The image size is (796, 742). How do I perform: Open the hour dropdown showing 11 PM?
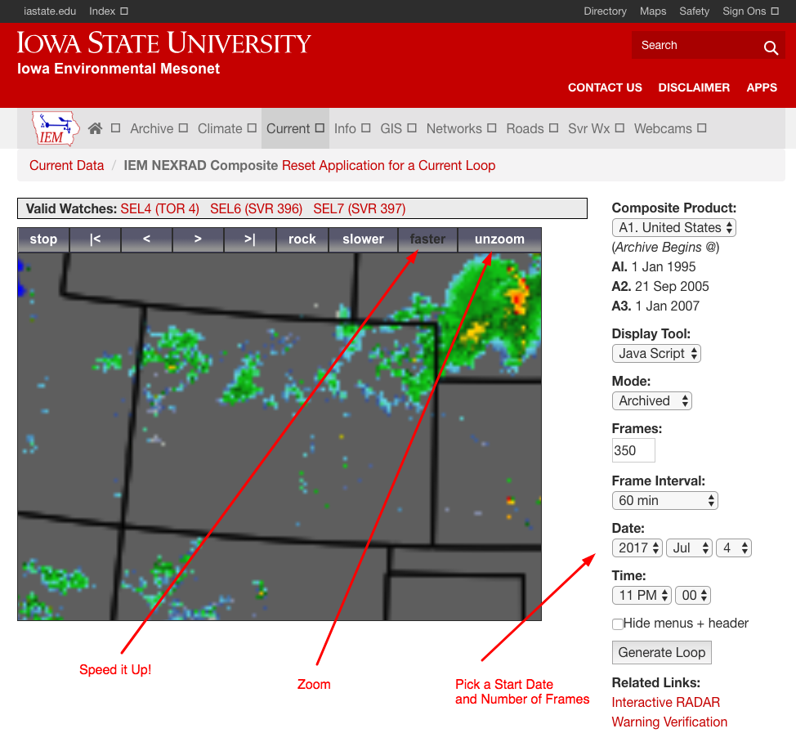642,596
